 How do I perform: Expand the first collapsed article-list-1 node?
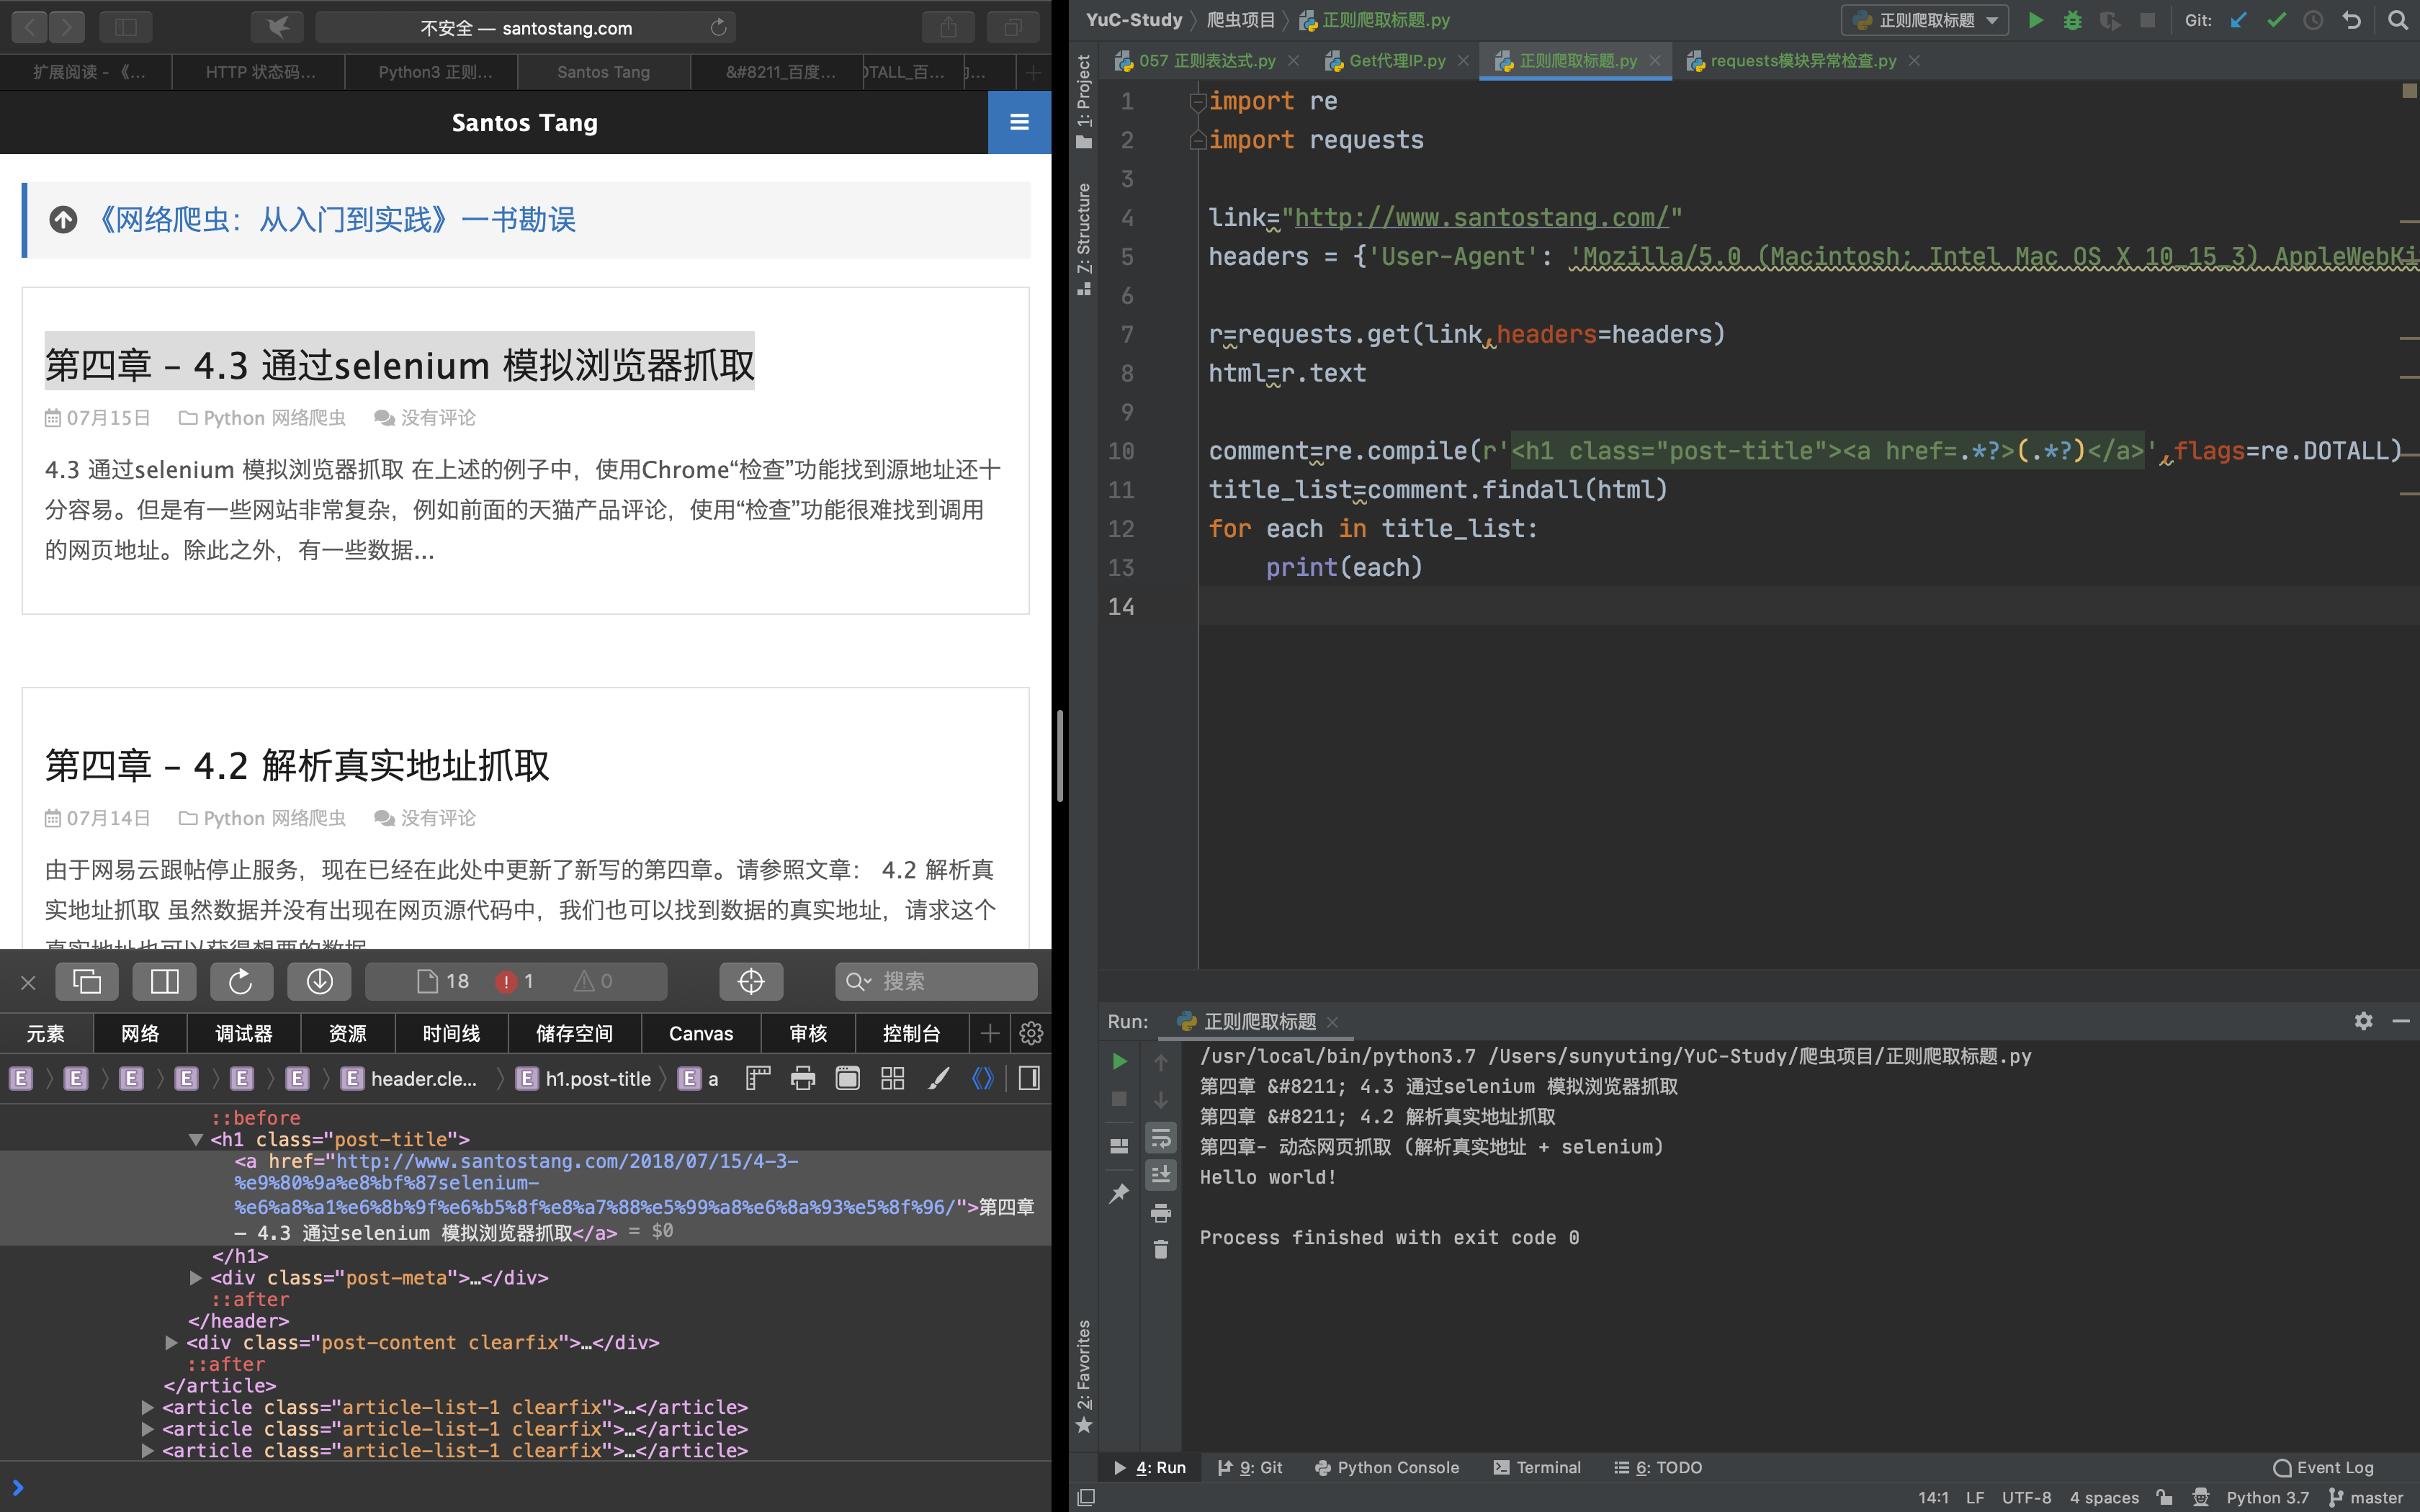(x=148, y=1407)
